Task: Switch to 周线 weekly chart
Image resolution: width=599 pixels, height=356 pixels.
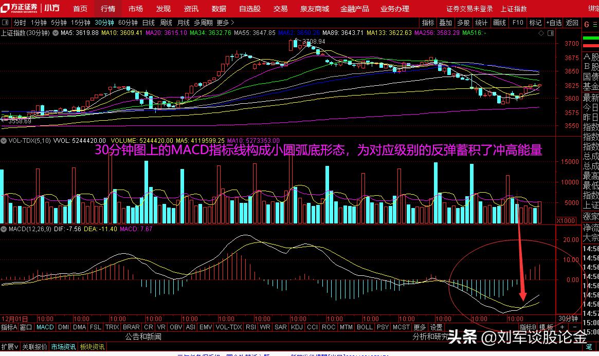Action: click(x=166, y=23)
